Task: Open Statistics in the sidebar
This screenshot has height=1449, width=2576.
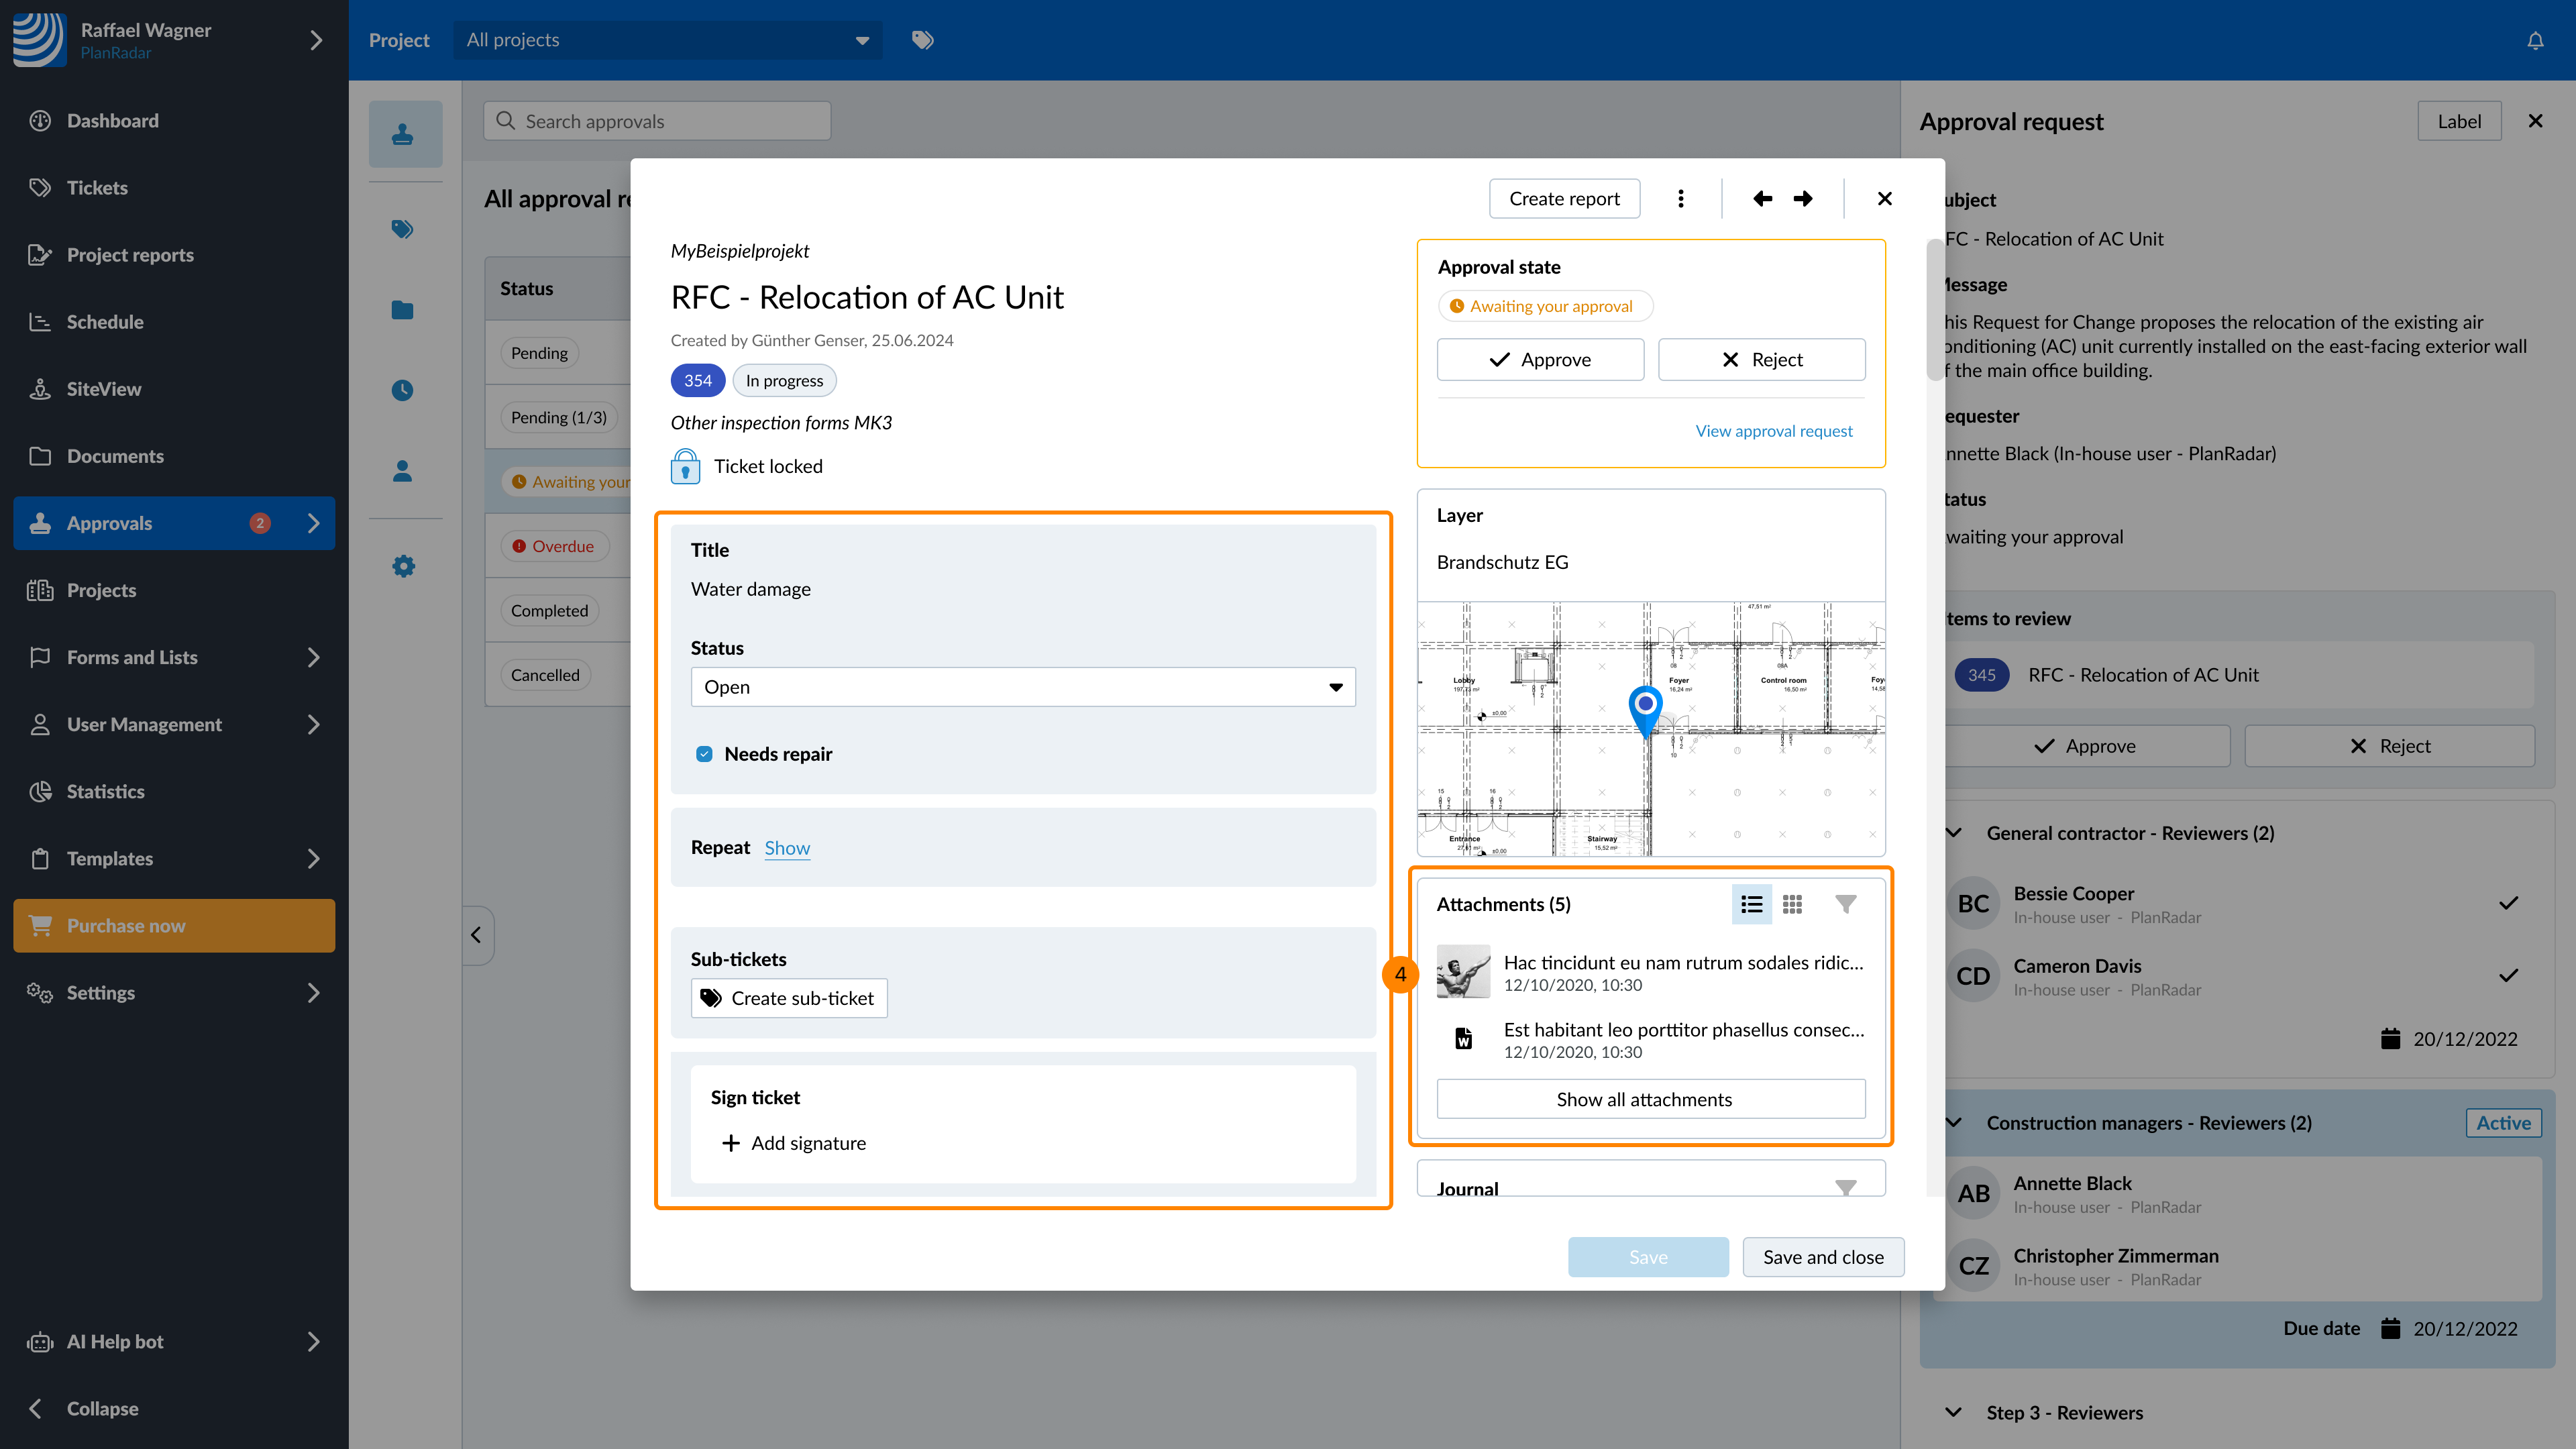Action: (105, 791)
